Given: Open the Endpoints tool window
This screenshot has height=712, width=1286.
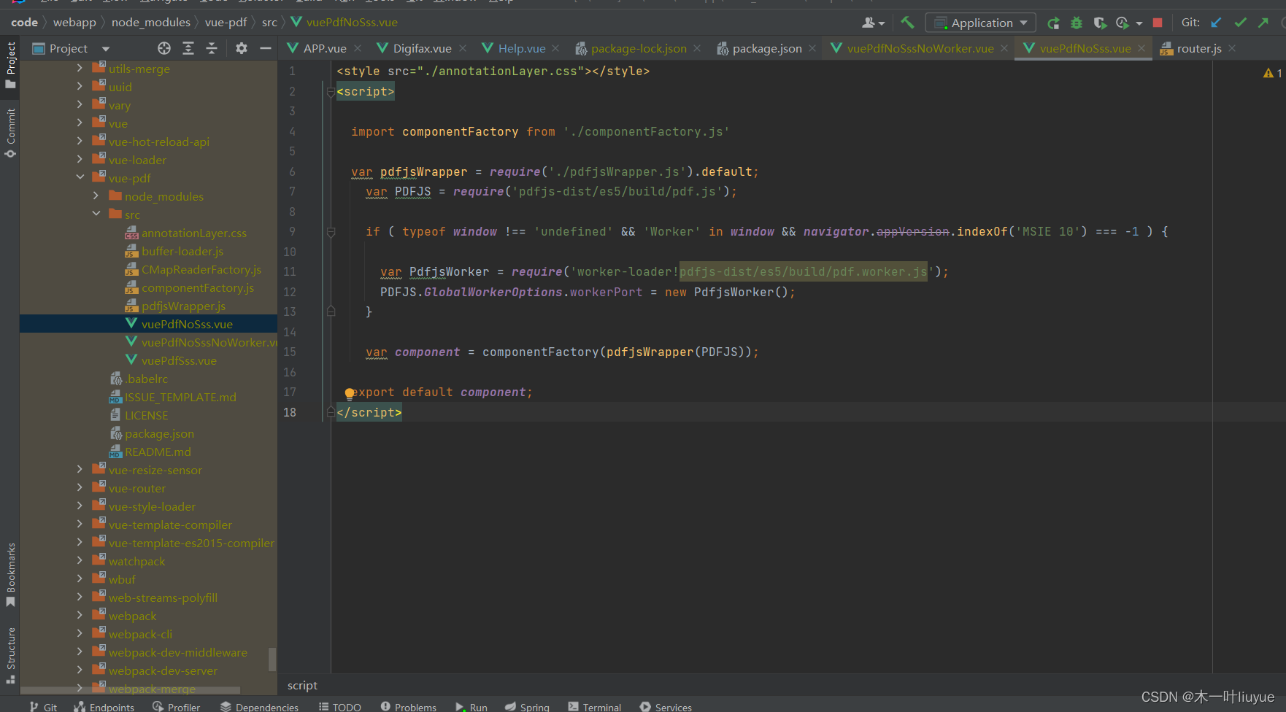Looking at the screenshot, I should click(104, 707).
